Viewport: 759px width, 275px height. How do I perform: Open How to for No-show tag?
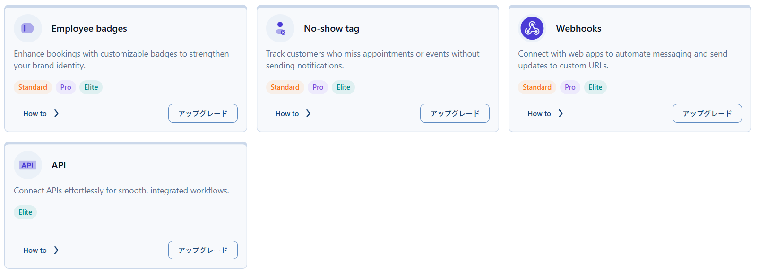[x=287, y=114]
